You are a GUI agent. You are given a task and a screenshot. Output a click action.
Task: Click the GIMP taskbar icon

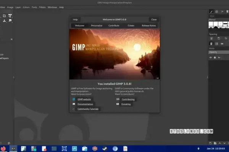13,149
